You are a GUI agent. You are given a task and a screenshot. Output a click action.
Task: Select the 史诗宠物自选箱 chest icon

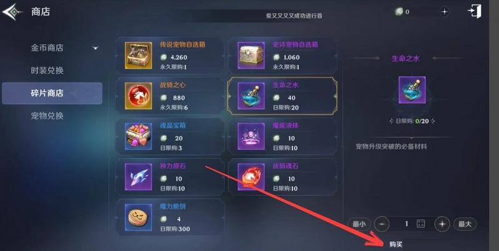click(x=251, y=55)
